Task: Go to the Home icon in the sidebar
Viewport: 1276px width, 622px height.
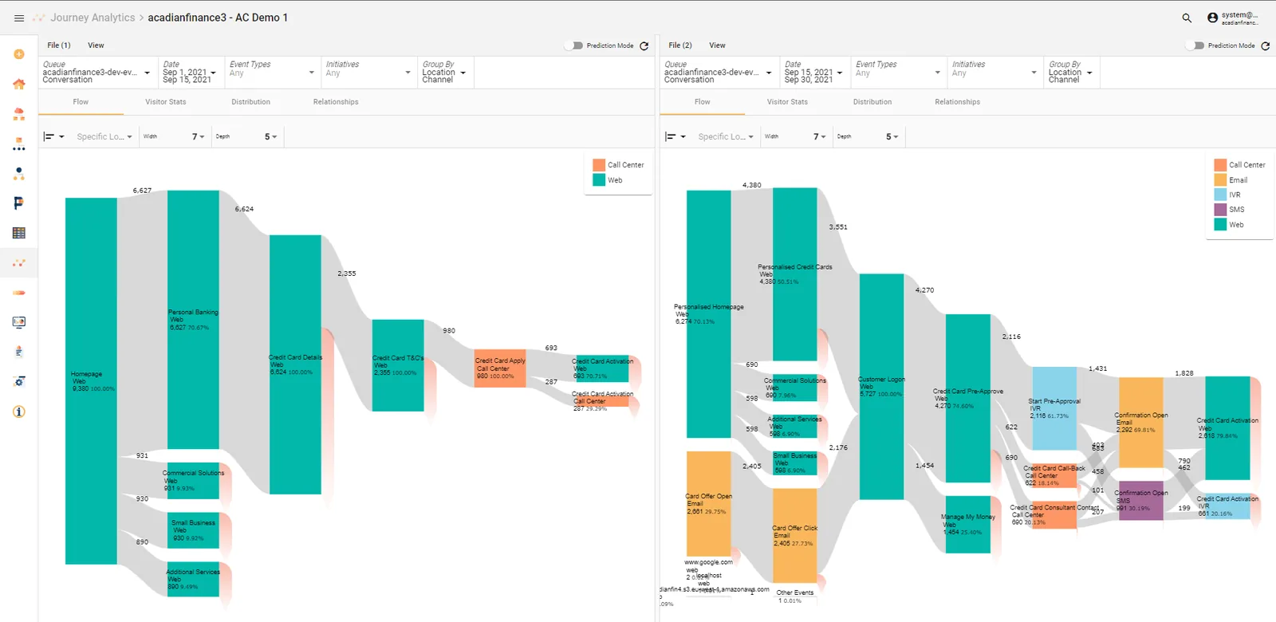Action: coord(19,84)
